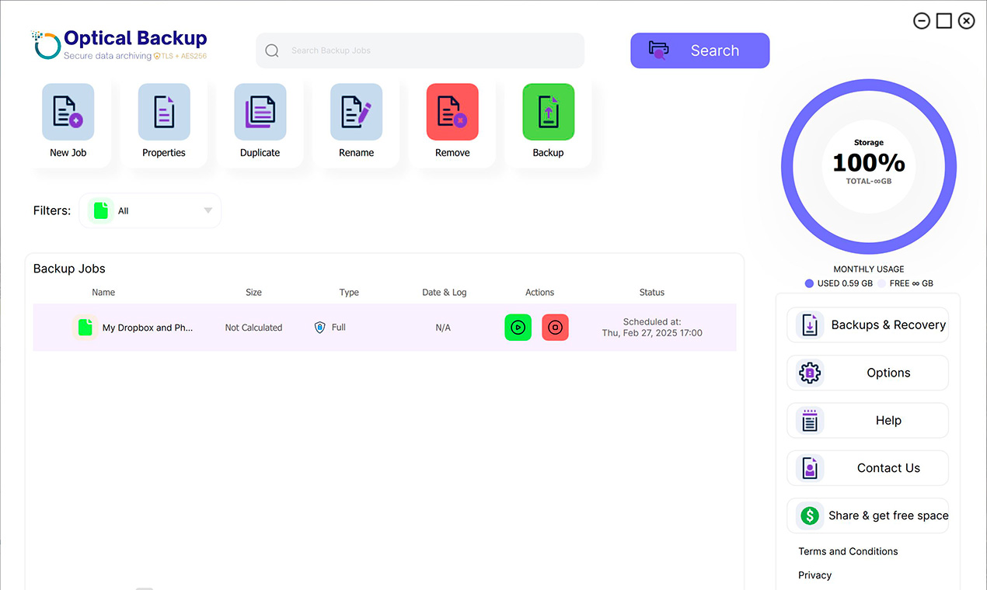The width and height of the screenshot is (987, 590).
Task: Close the Optical Backup window
Action: (966, 21)
